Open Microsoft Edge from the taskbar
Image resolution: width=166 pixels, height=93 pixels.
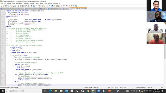[x=50, y=91]
